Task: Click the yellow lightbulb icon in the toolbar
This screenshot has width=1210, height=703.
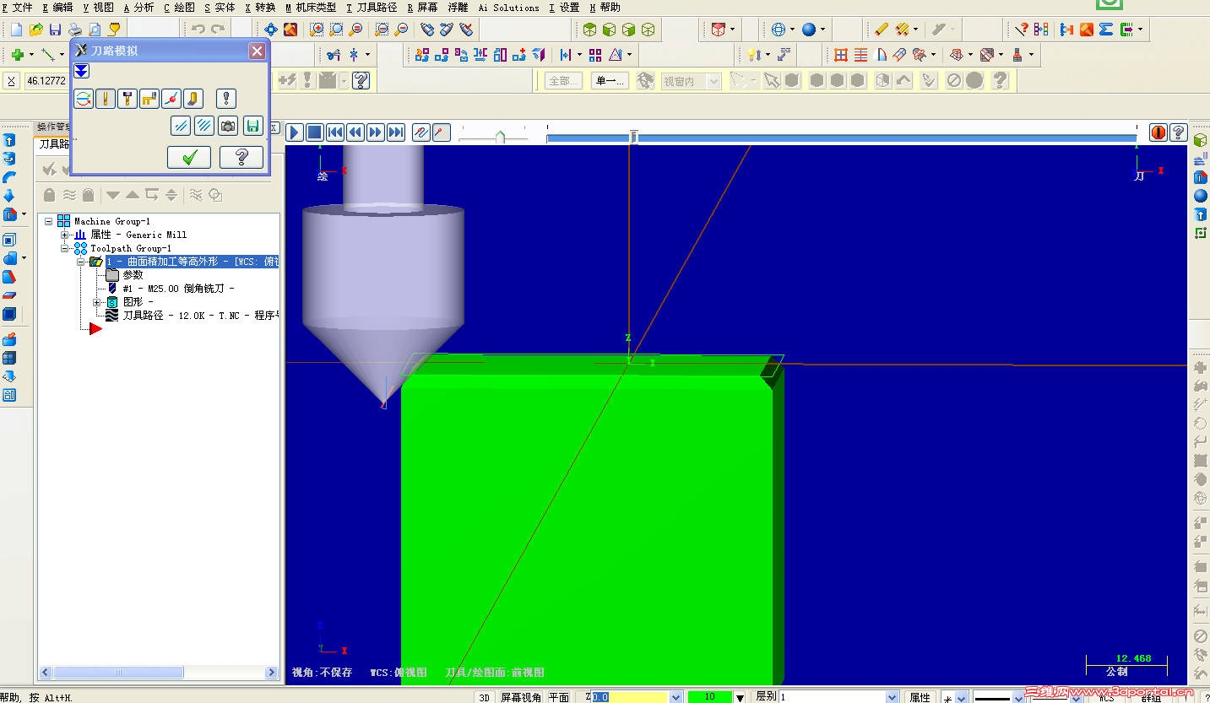Action: pyautogui.click(x=754, y=55)
